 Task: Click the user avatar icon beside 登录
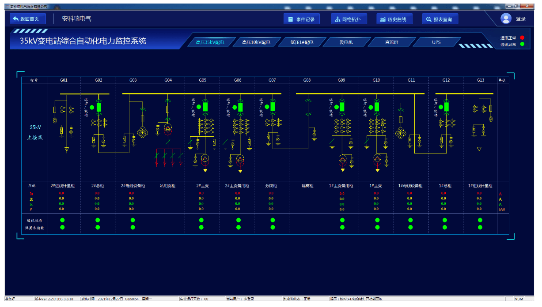pyautogui.click(x=506, y=19)
